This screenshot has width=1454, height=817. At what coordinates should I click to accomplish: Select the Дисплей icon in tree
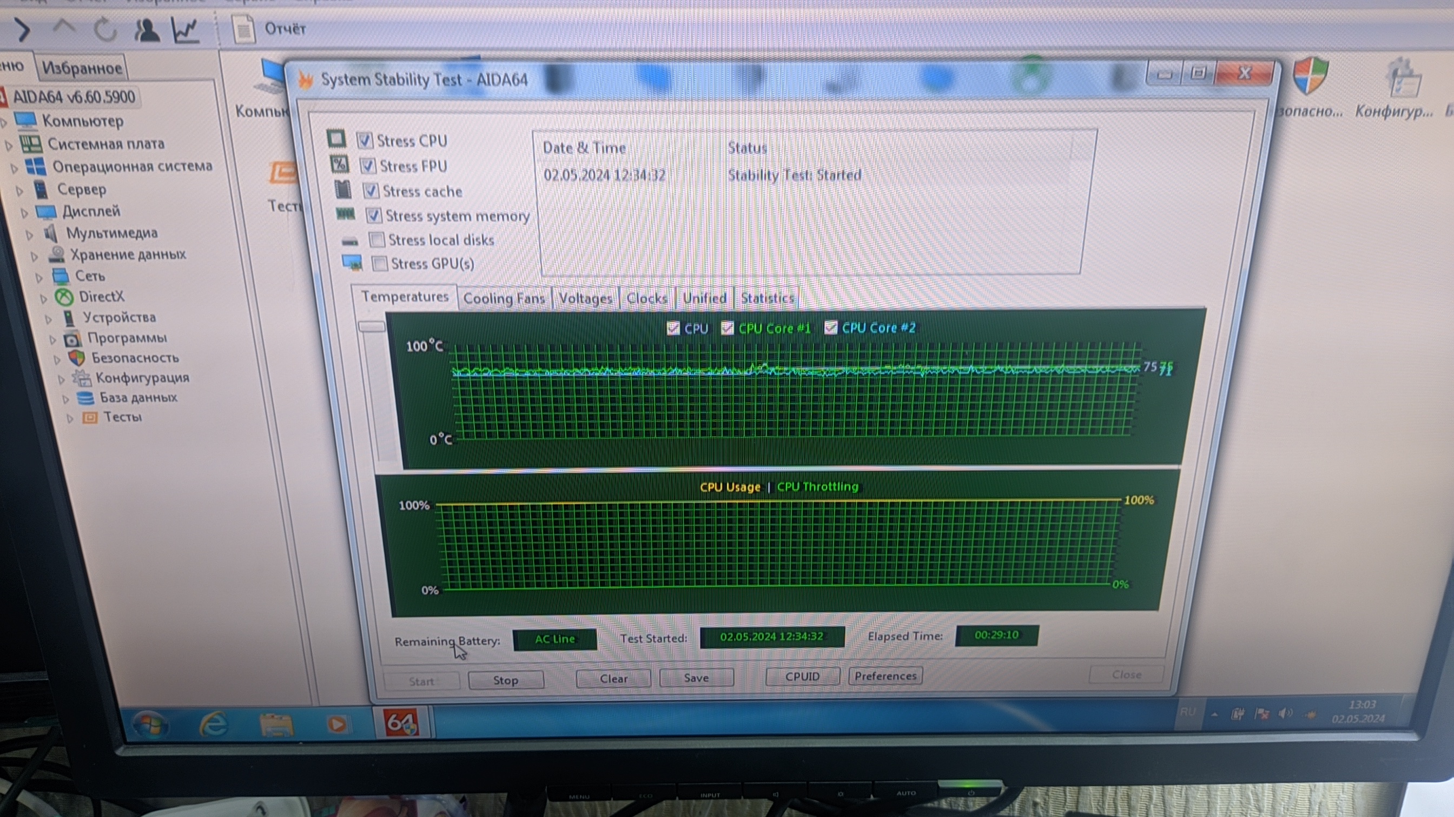pyautogui.click(x=47, y=212)
